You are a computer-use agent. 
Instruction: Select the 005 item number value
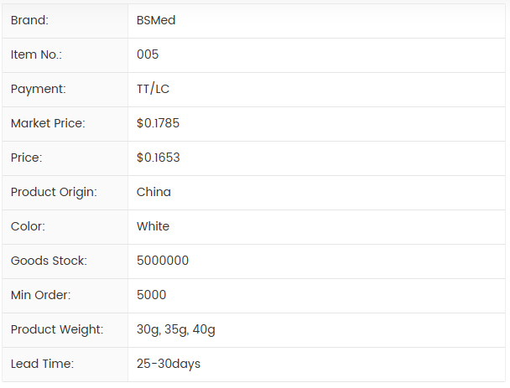click(x=148, y=54)
